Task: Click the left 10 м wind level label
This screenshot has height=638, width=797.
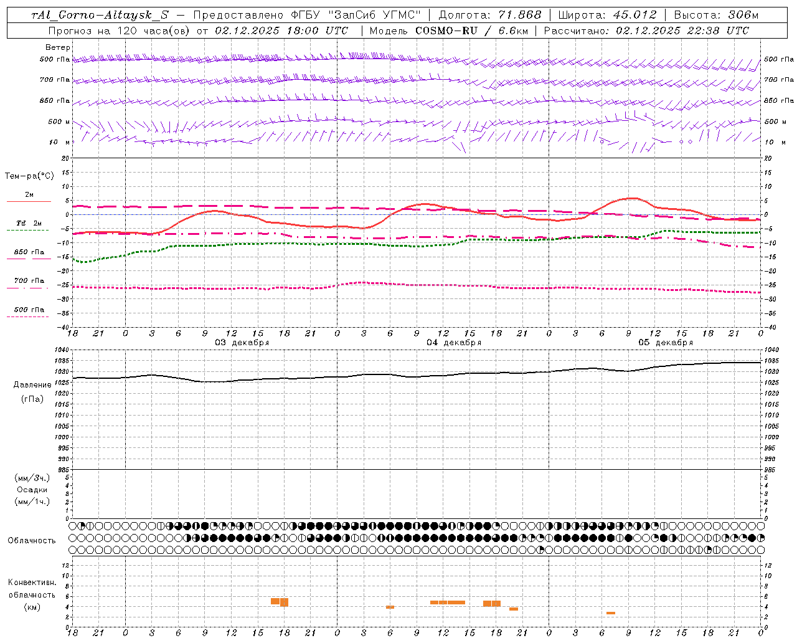Action: coord(59,142)
